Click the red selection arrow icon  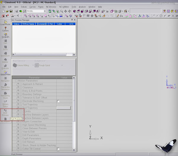coord(3,16)
